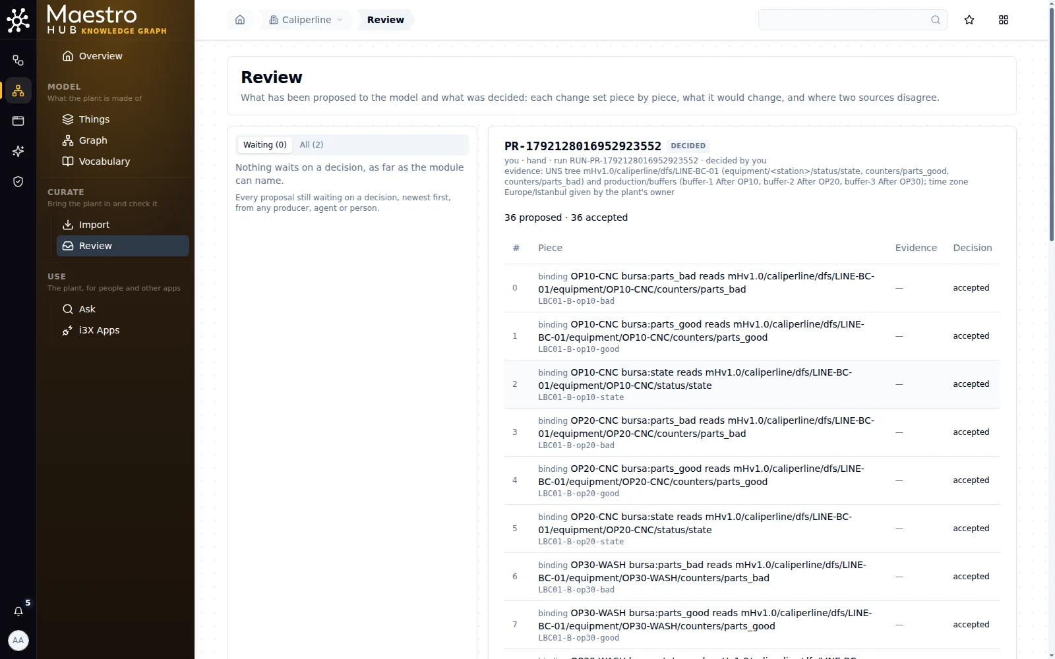Open Overview in sidebar
Viewport: 1055px width, 659px height.
pos(123,56)
